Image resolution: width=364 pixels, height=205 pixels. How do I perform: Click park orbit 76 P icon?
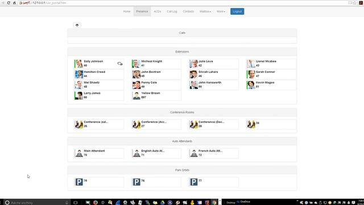[136, 182]
